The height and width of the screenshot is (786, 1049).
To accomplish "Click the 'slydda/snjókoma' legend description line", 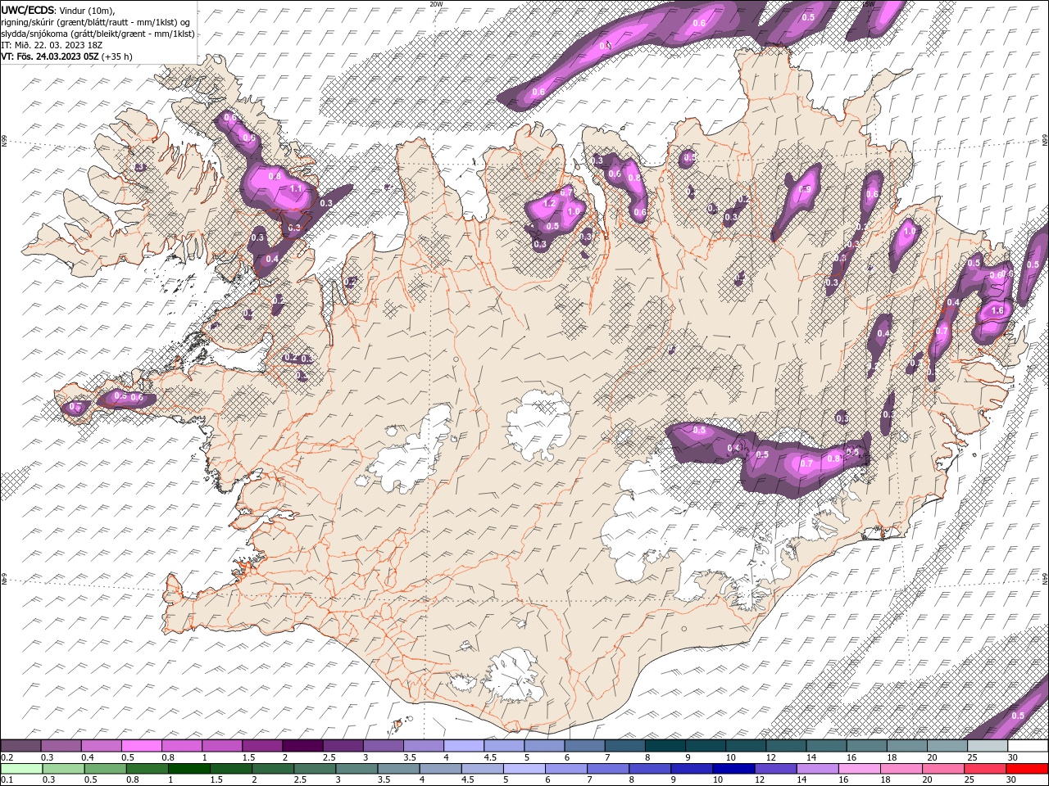I will click(98, 34).
